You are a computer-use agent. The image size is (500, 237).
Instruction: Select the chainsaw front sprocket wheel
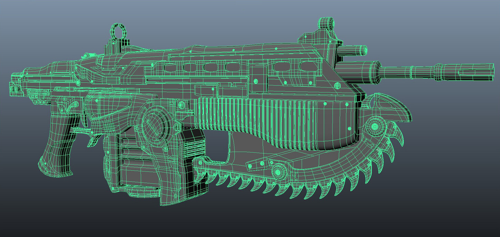375,127
